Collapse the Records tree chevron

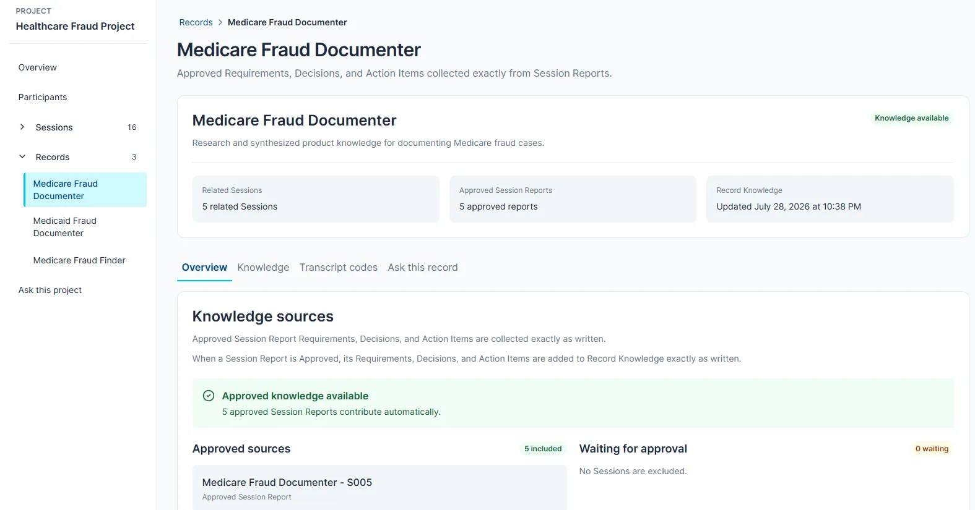22,157
